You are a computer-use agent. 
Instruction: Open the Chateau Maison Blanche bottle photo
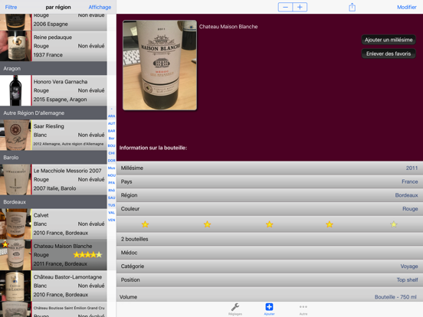click(x=159, y=65)
